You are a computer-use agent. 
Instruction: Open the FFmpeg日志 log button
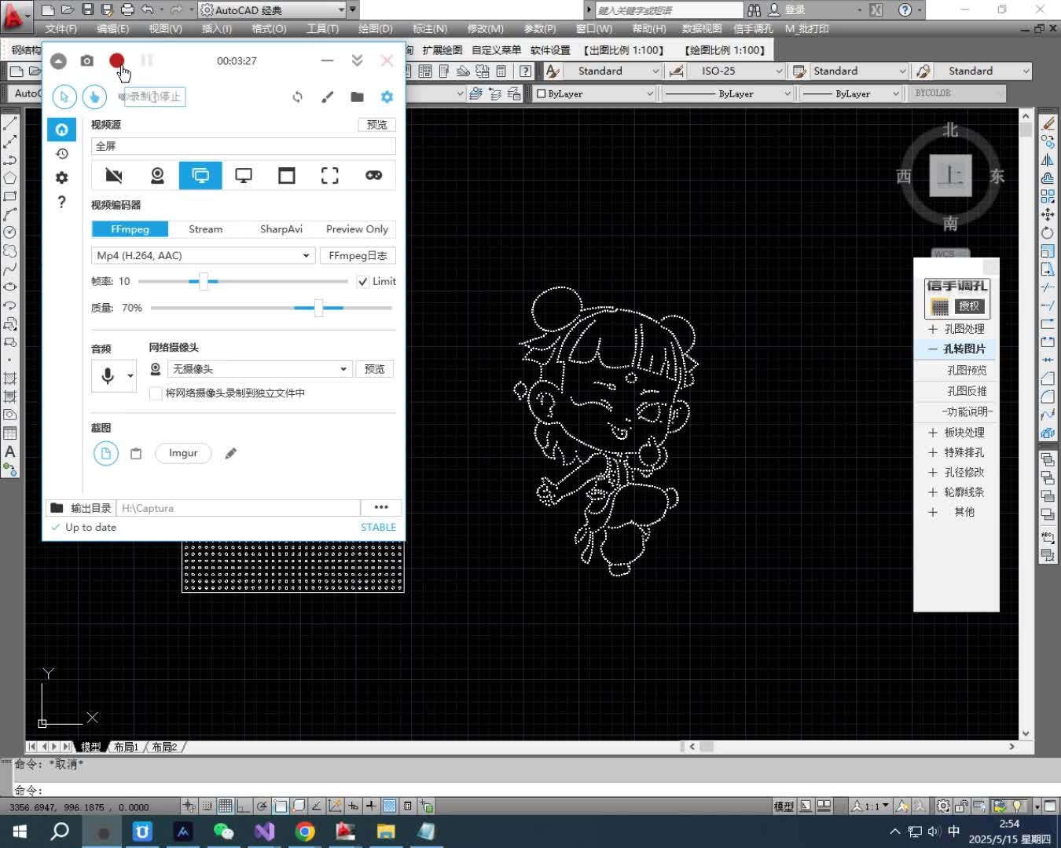358,255
